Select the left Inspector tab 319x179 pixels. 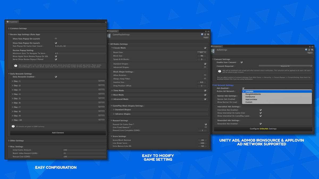coord(12,22)
